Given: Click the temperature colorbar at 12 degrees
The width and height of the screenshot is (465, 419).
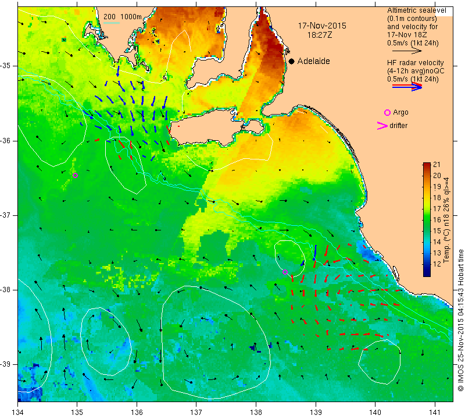Looking at the screenshot, I should [427, 264].
